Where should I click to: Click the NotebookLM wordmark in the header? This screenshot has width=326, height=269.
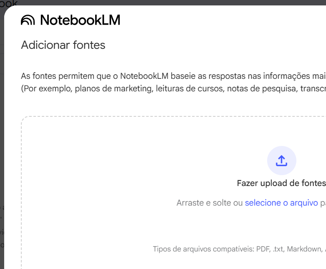[x=80, y=20]
